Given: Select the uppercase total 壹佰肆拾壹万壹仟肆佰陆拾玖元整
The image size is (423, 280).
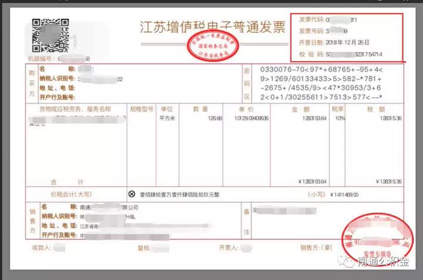Looking at the screenshot, I should [x=180, y=194].
